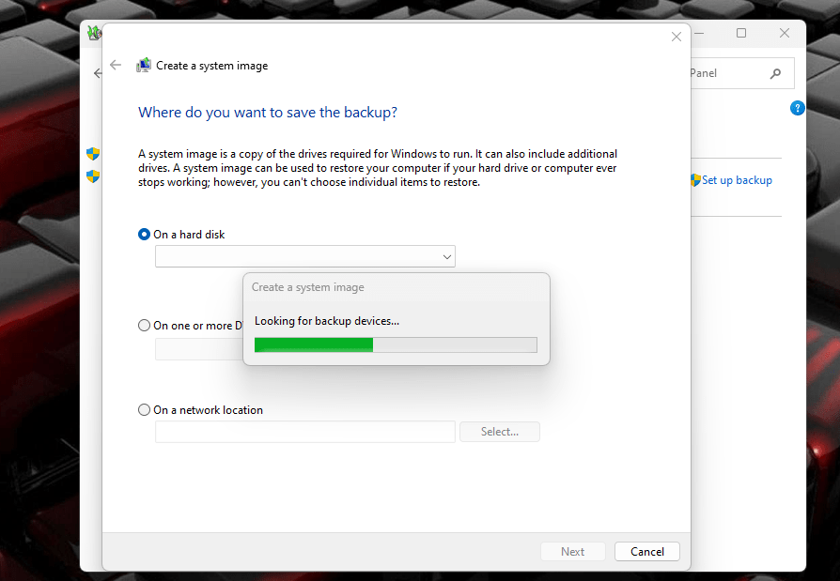Click the Next button
The width and height of the screenshot is (840, 581).
click(x=572, y=551)
